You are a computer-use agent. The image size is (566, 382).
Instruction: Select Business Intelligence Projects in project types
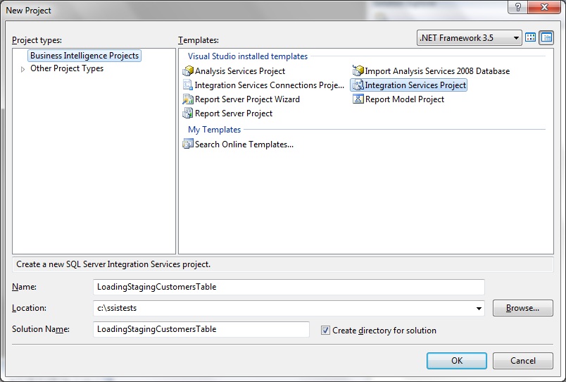click(84, 56)
